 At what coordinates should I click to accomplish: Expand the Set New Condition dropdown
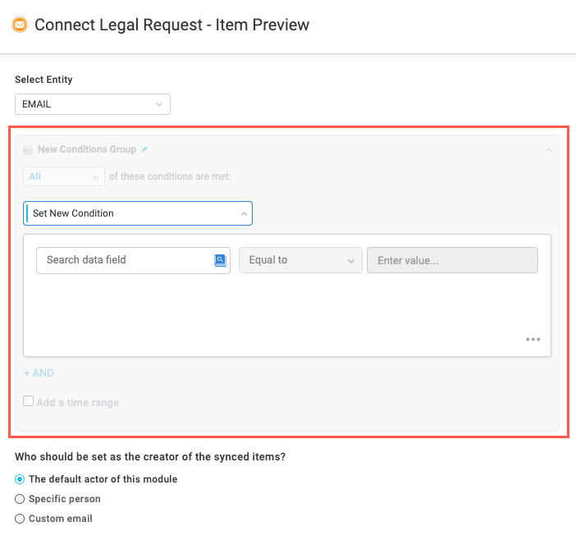point(138,213)
